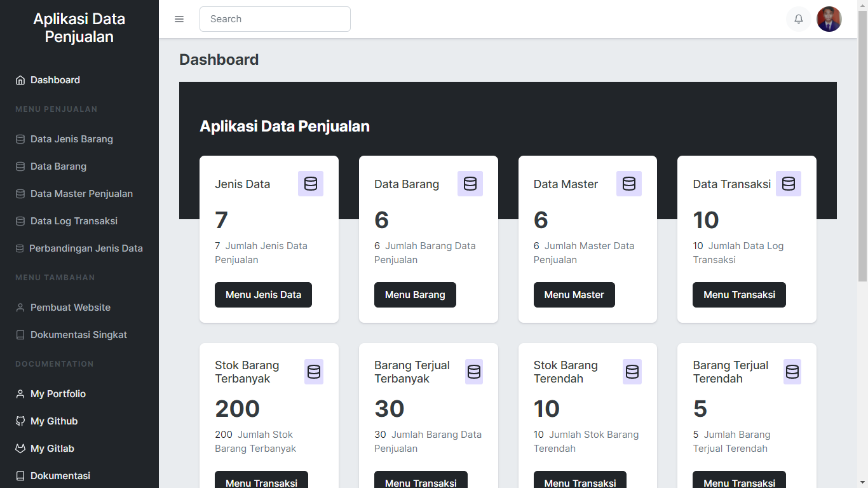Click the '7 Jumlah Jenis Data Penjualan' text
Screen dimensions: 868x488
point(261,253)
